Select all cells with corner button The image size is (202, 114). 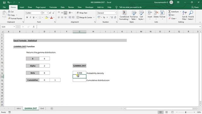2,32
